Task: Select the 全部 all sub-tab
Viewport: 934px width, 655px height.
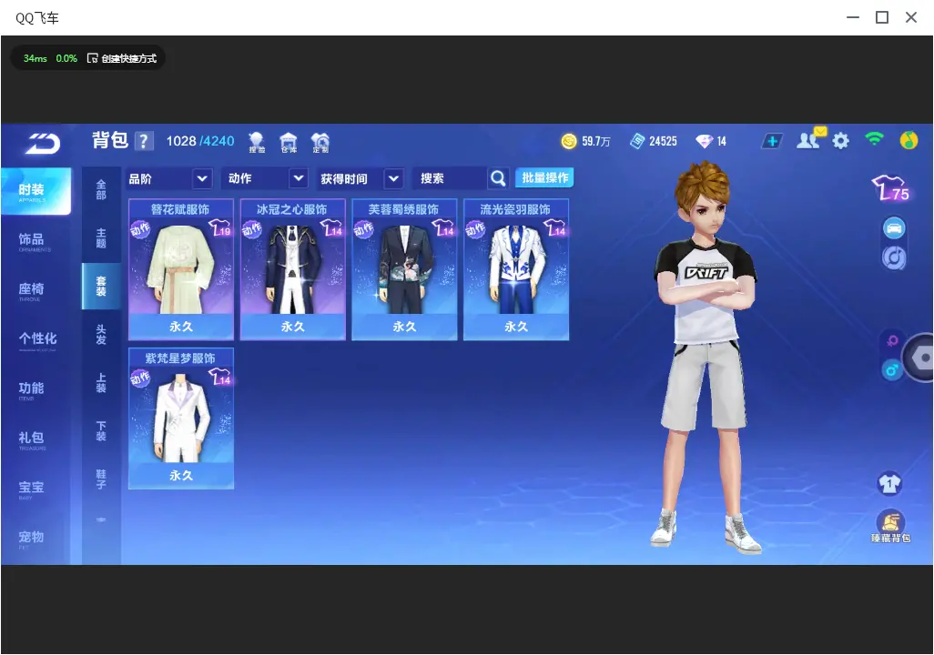Action: tap(101, 189)
